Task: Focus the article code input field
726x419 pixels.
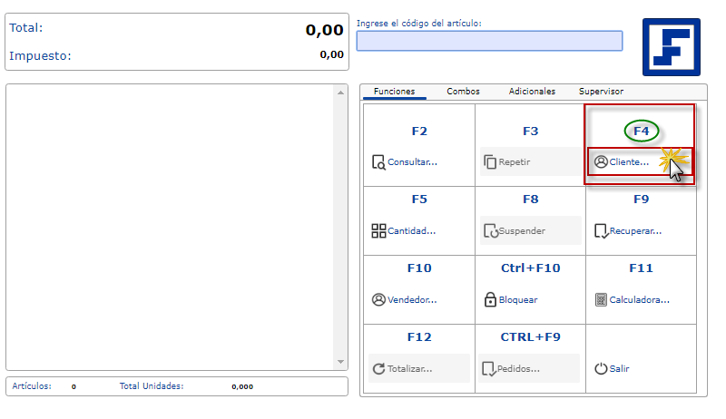Action: 489,41
